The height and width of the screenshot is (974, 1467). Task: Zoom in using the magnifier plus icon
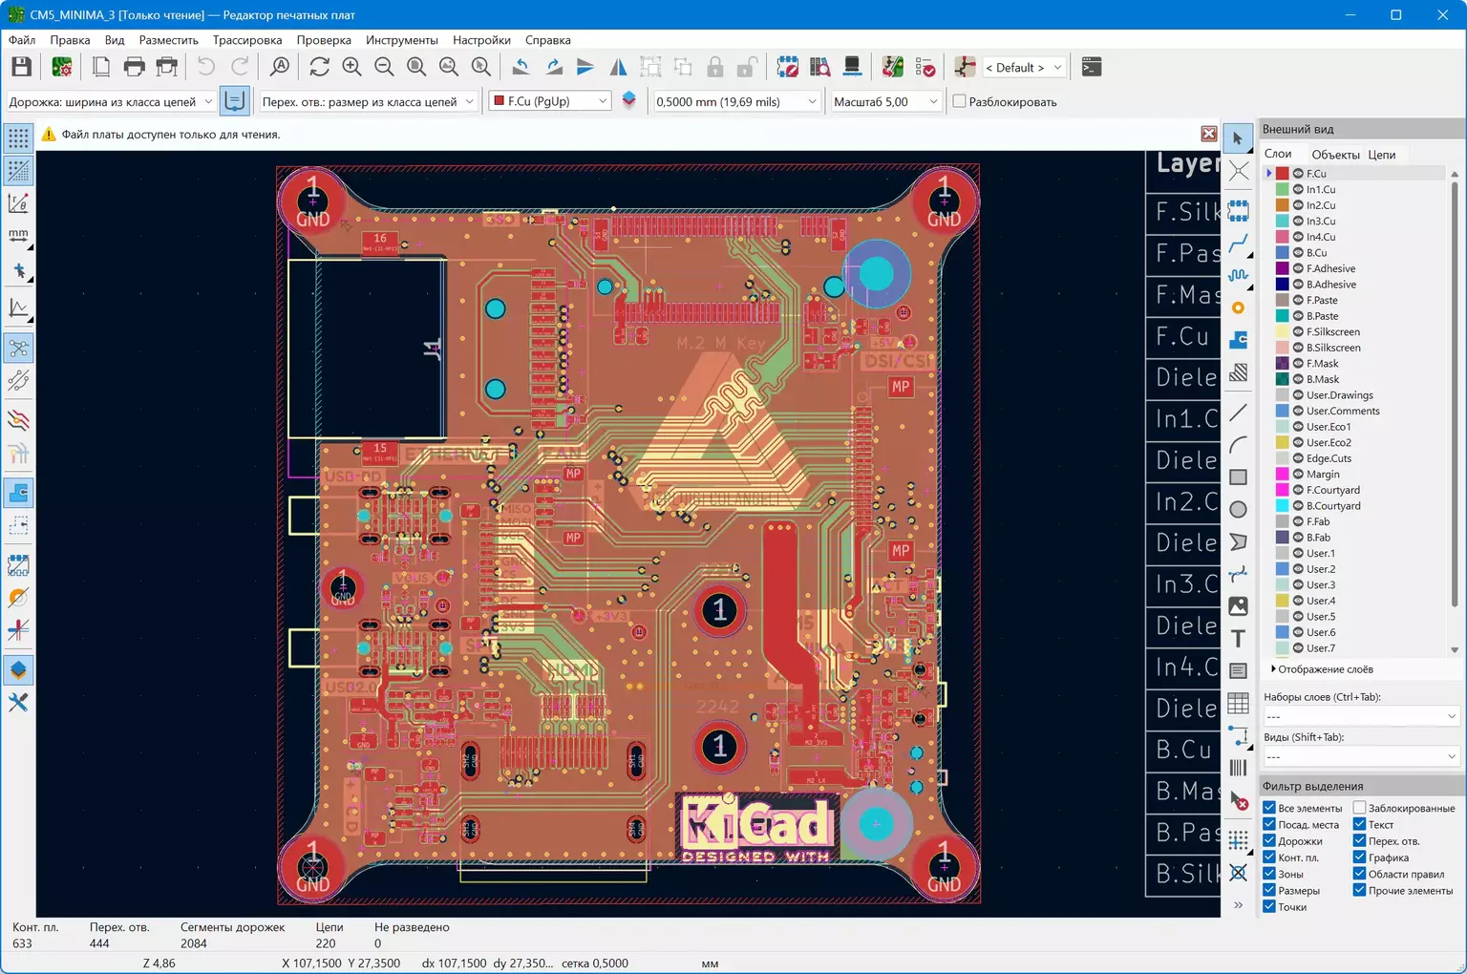tap(351, 67)
